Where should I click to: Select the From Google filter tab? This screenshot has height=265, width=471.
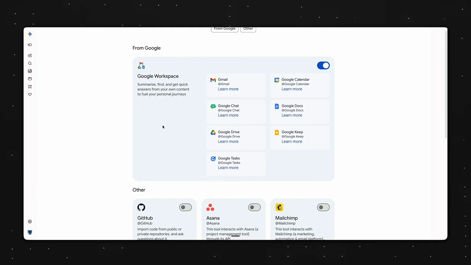pos(225,29)
